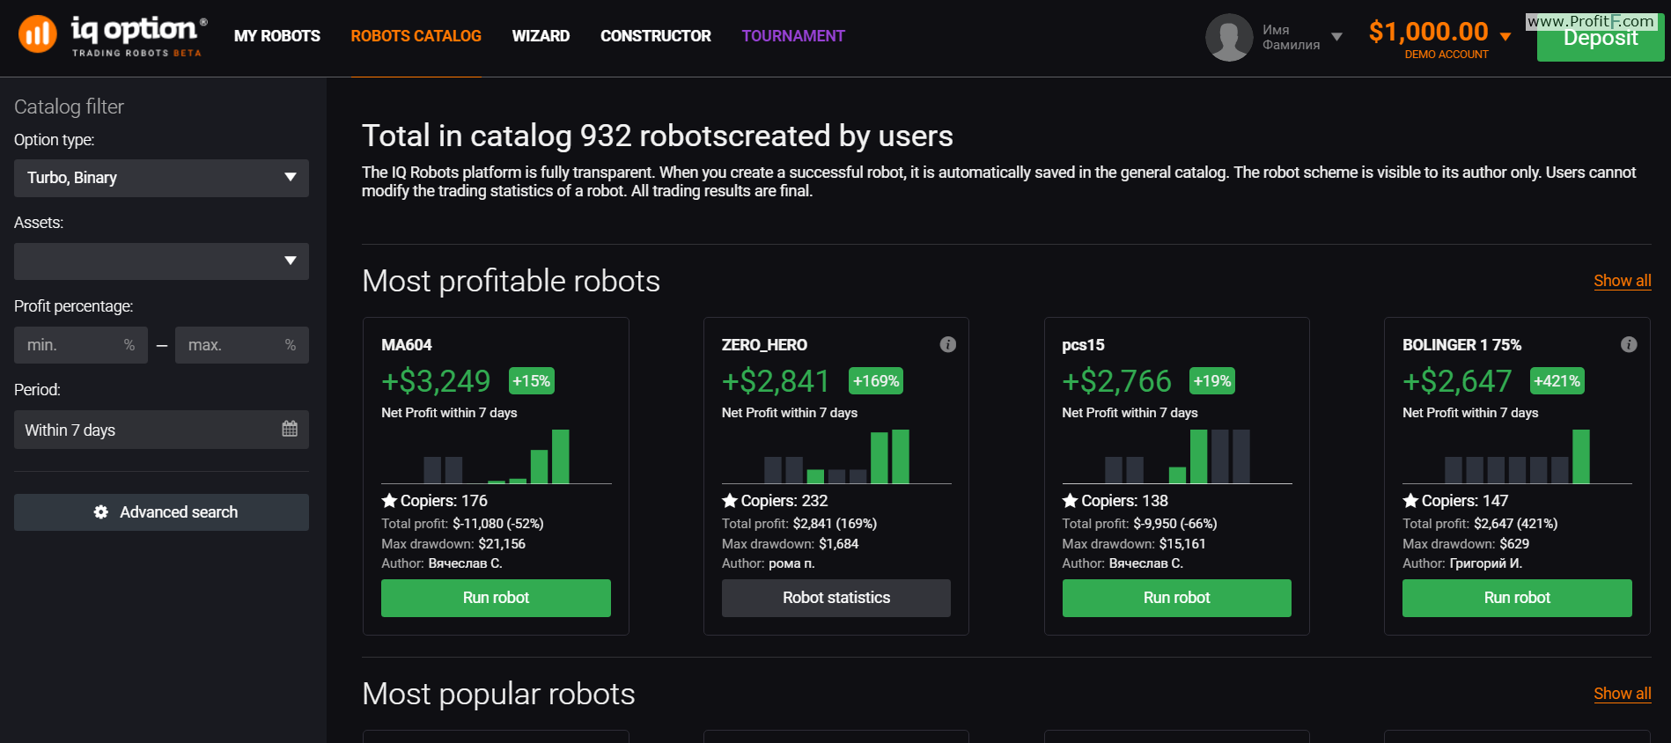Run robot BOLINGER 1 75%

pos(1517,598)
